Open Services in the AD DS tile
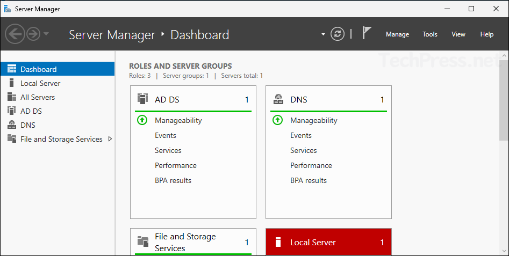Viewport: 509px width, 256px height. tap(168, 150)
